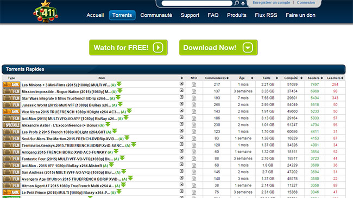Screen dimensions: 353x198
Task: Click Faire un don in navigation
Action: (300, 15)
